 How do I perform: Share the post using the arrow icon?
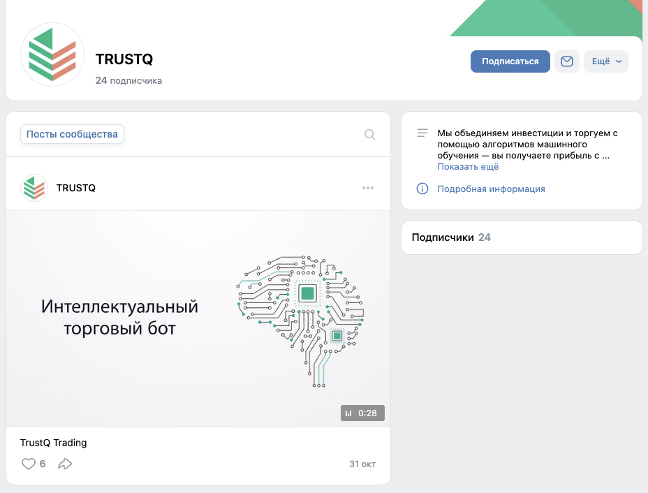point(65,463)
